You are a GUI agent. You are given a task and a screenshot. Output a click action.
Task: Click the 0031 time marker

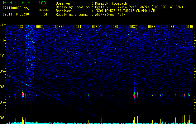(x=21, y=27)
